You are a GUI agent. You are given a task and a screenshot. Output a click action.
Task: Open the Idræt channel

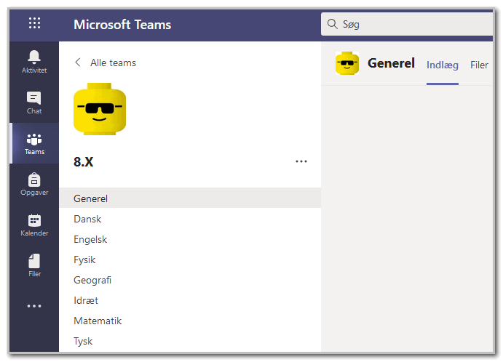click(190, 300)
